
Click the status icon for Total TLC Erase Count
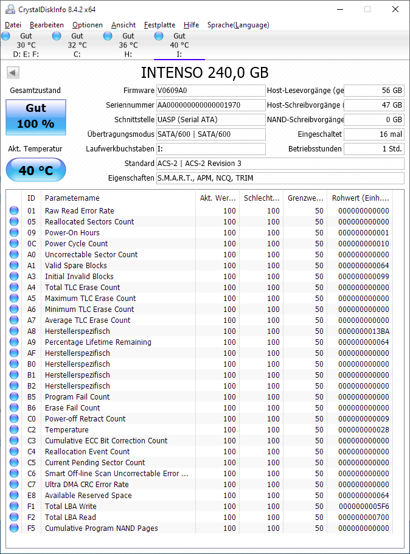(x=14, y=287)
